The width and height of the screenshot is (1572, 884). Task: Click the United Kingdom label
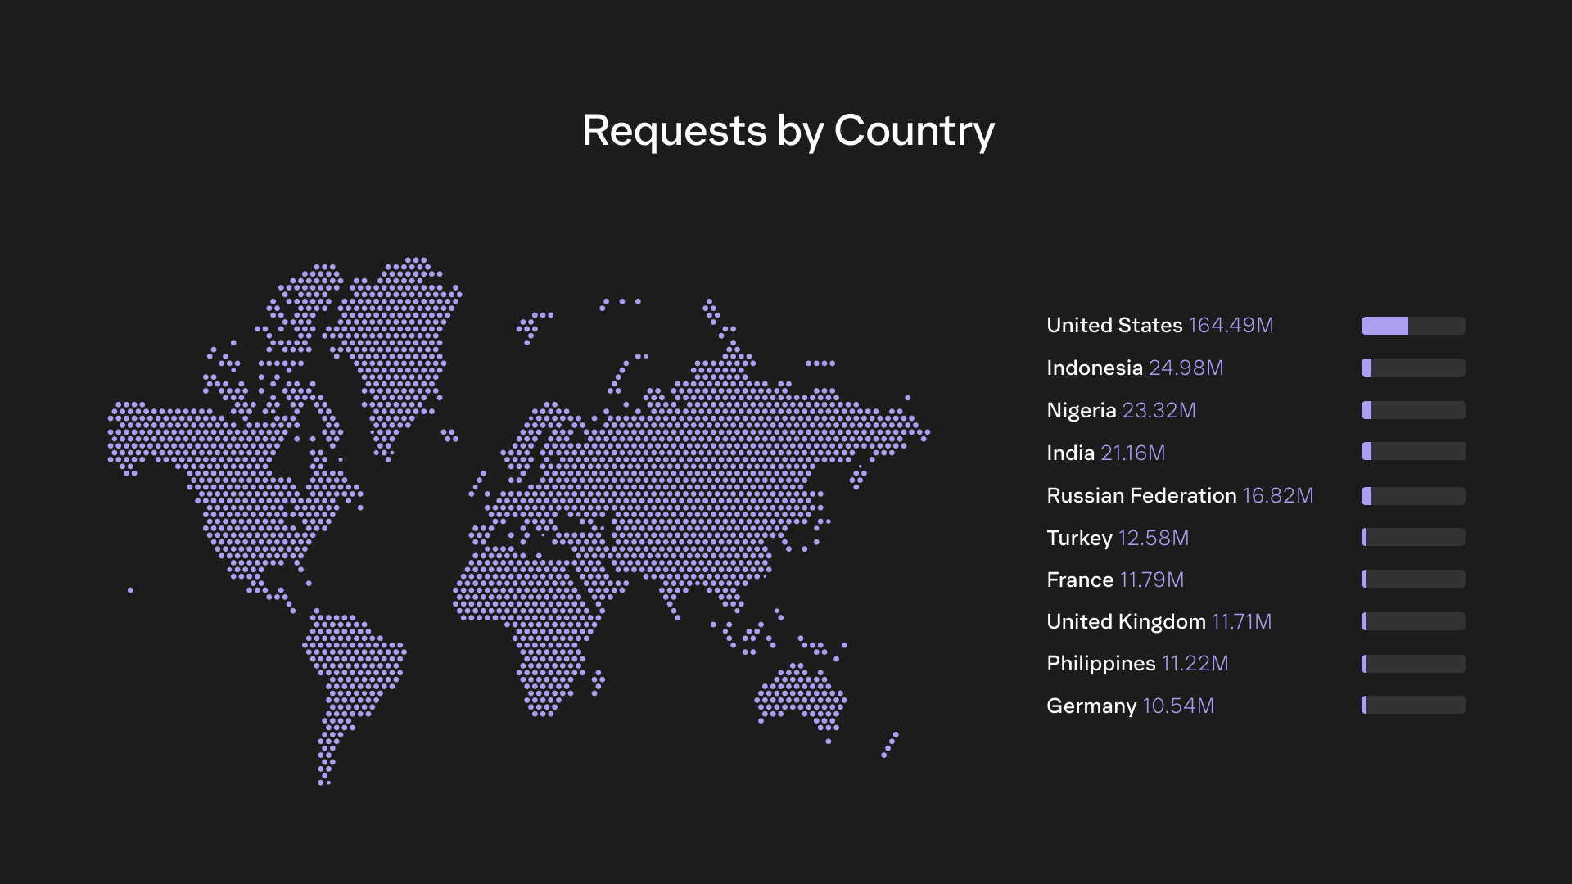(1125, 622)
